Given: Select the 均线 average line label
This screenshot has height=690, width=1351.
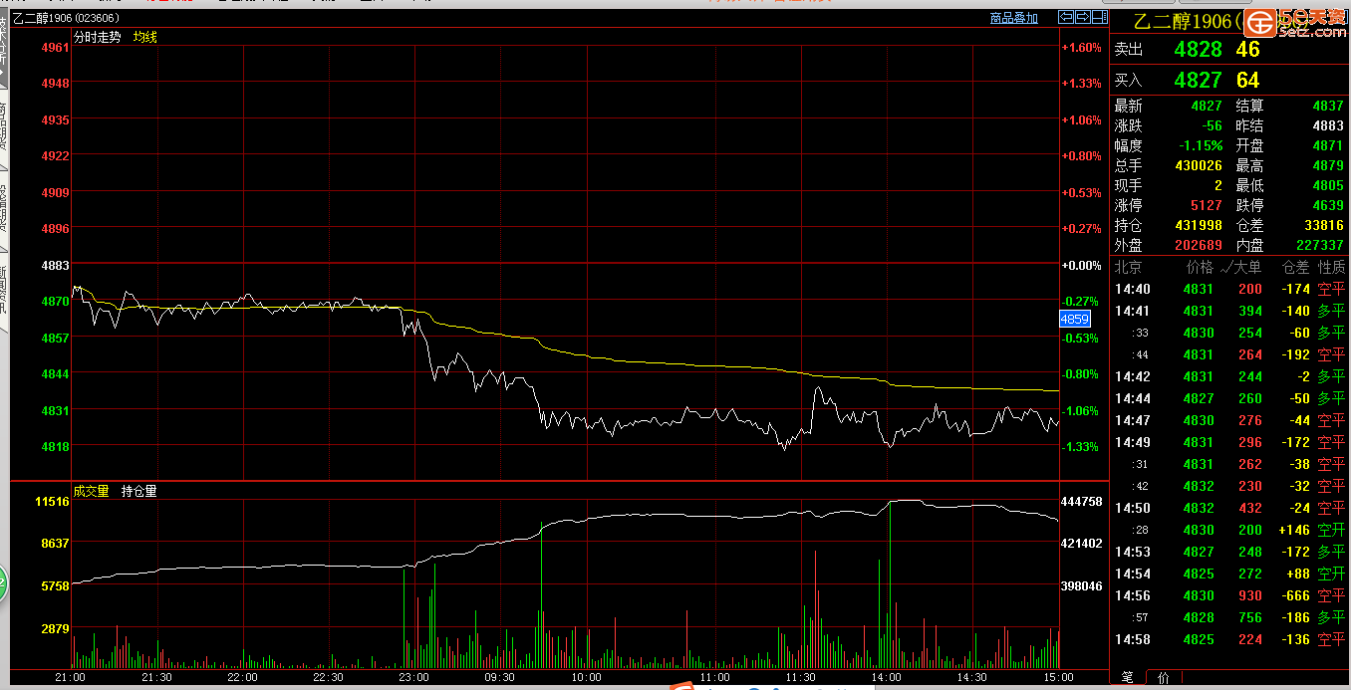Looking at the screenshot, I should tap(145, 37).
